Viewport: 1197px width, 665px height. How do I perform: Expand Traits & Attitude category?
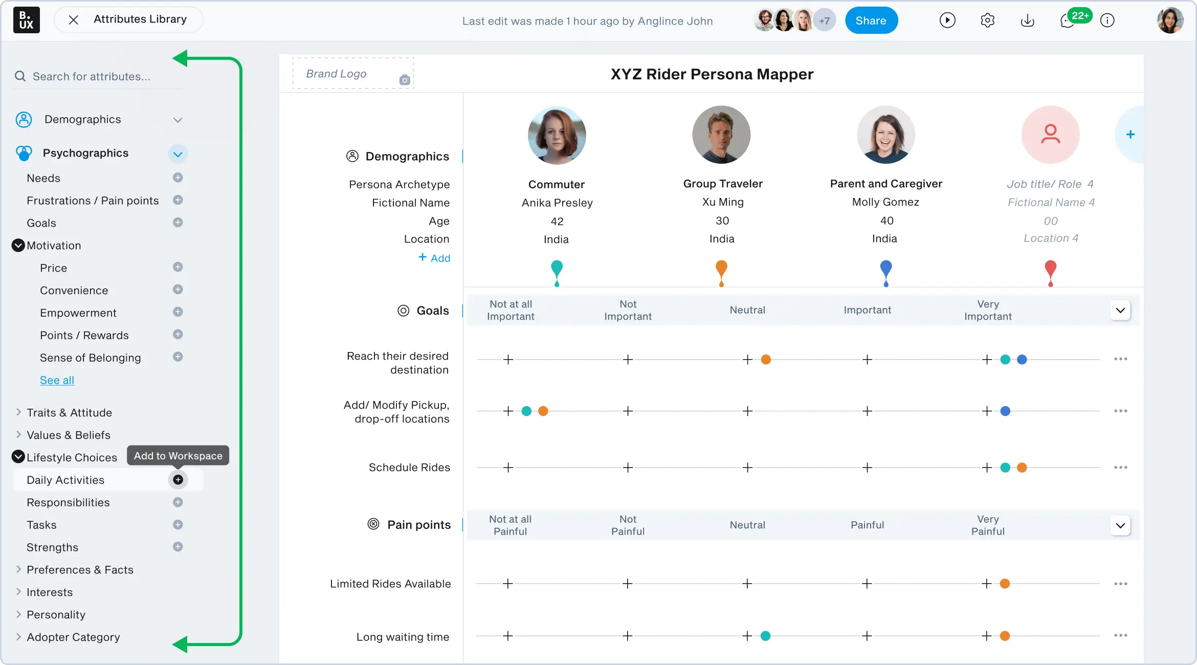18,412
